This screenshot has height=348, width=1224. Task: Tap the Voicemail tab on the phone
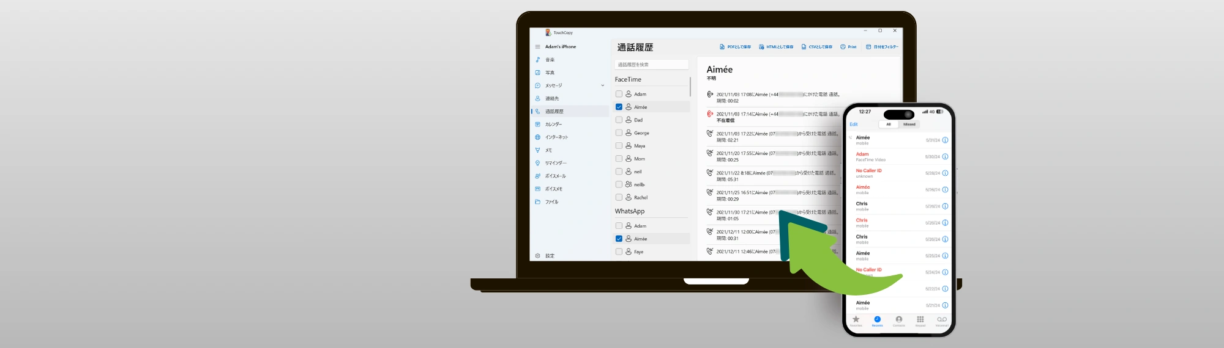pyautogui.click(x=941, y=321)
